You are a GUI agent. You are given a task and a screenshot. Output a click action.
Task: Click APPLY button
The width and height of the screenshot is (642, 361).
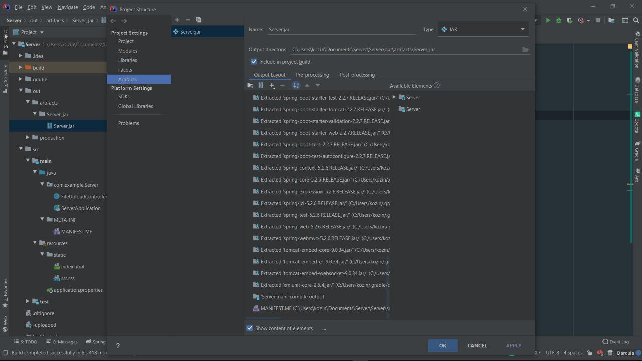point(514,345)
